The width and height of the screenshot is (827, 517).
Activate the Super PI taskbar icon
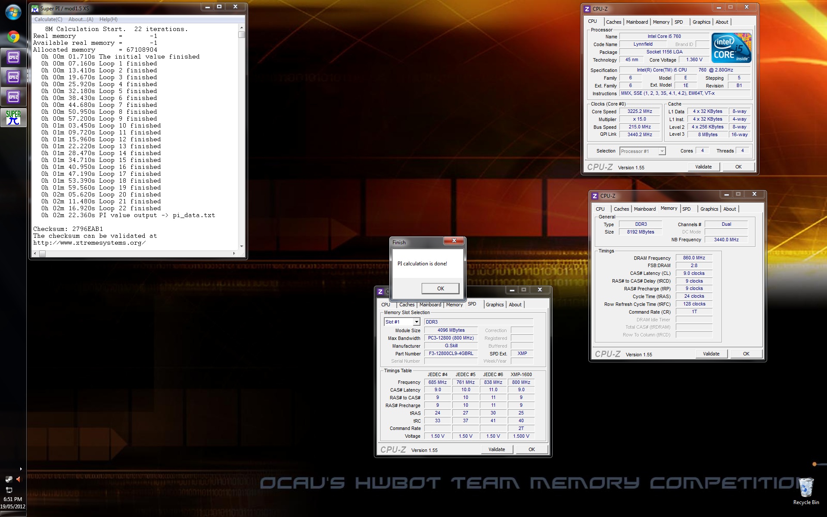click(x=13, y=118)
